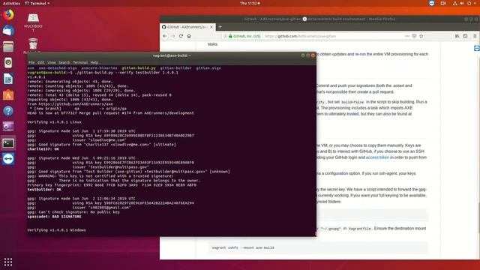480x270 pixels.
Task: Select the GitHub - AXErunners Firefox tab
Action: pyautogui.click(x=187, y=27)
